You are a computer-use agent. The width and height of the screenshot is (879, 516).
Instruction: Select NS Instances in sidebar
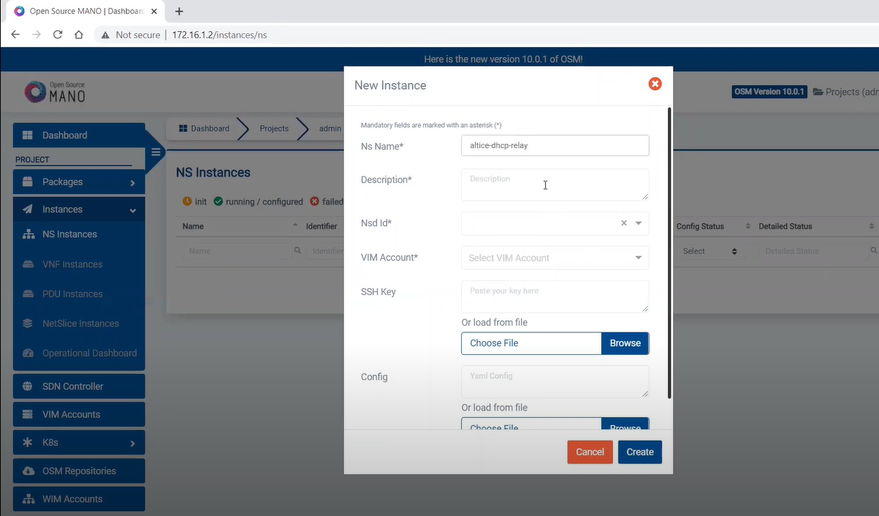69,234
